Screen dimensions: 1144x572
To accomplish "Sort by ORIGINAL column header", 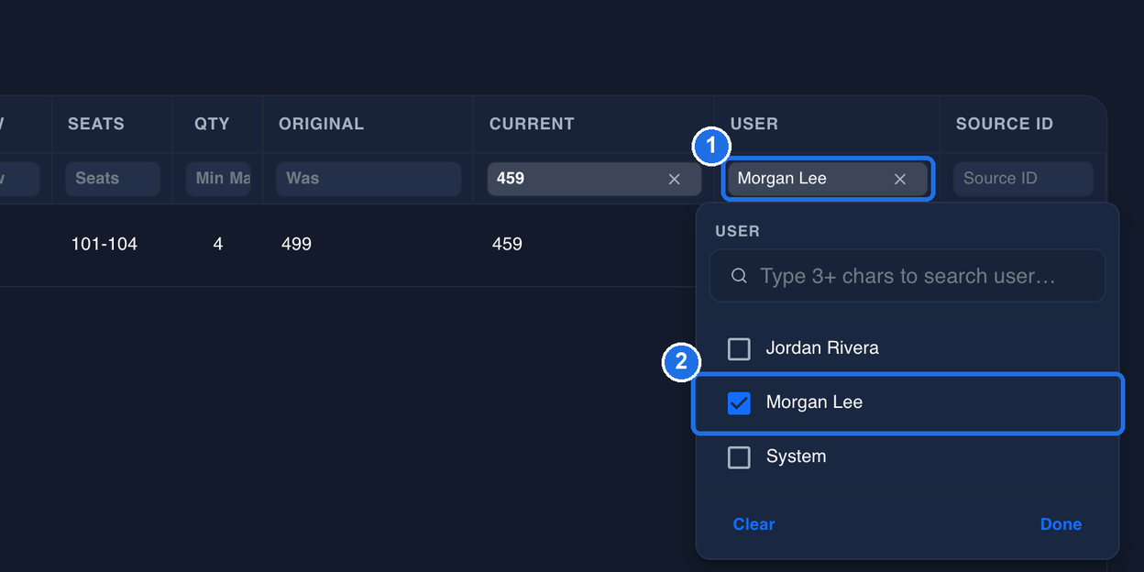I will (x=322, y=124).
